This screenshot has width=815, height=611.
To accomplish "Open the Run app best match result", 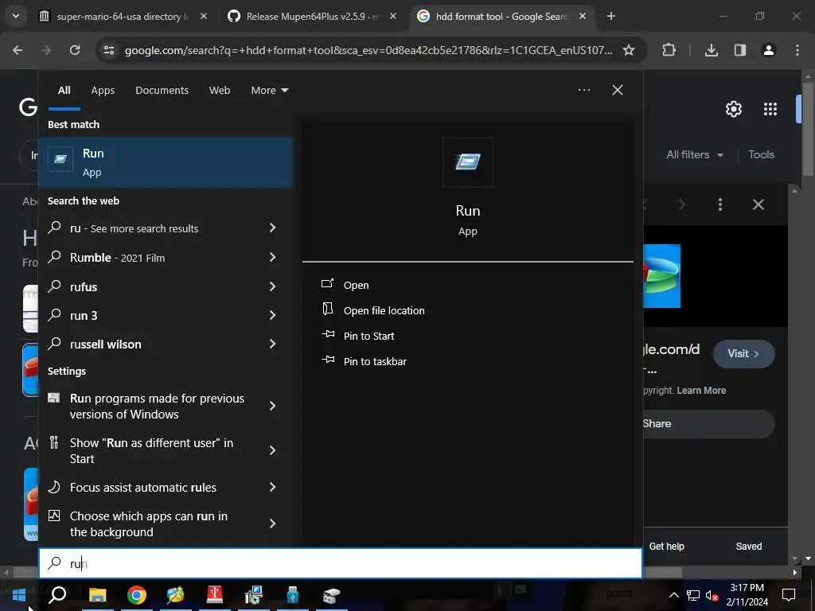I will tap(166, 162).
